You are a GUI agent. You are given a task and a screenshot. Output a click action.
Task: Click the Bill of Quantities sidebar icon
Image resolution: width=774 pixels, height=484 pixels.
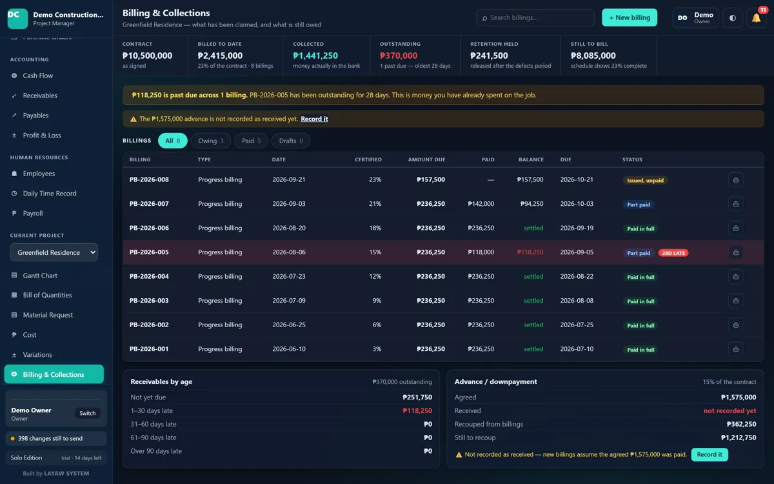(x=14, y=295)
